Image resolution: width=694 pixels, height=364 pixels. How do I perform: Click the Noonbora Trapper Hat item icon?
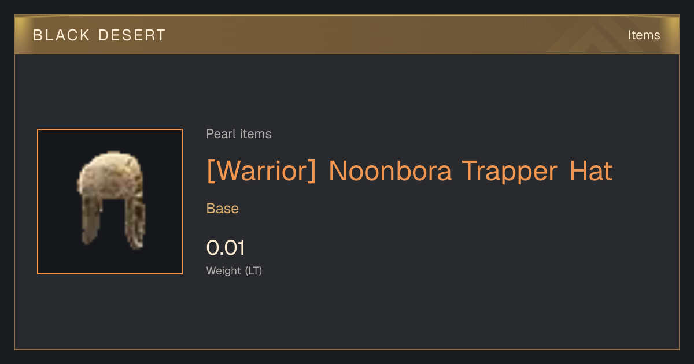pos(111,200)
